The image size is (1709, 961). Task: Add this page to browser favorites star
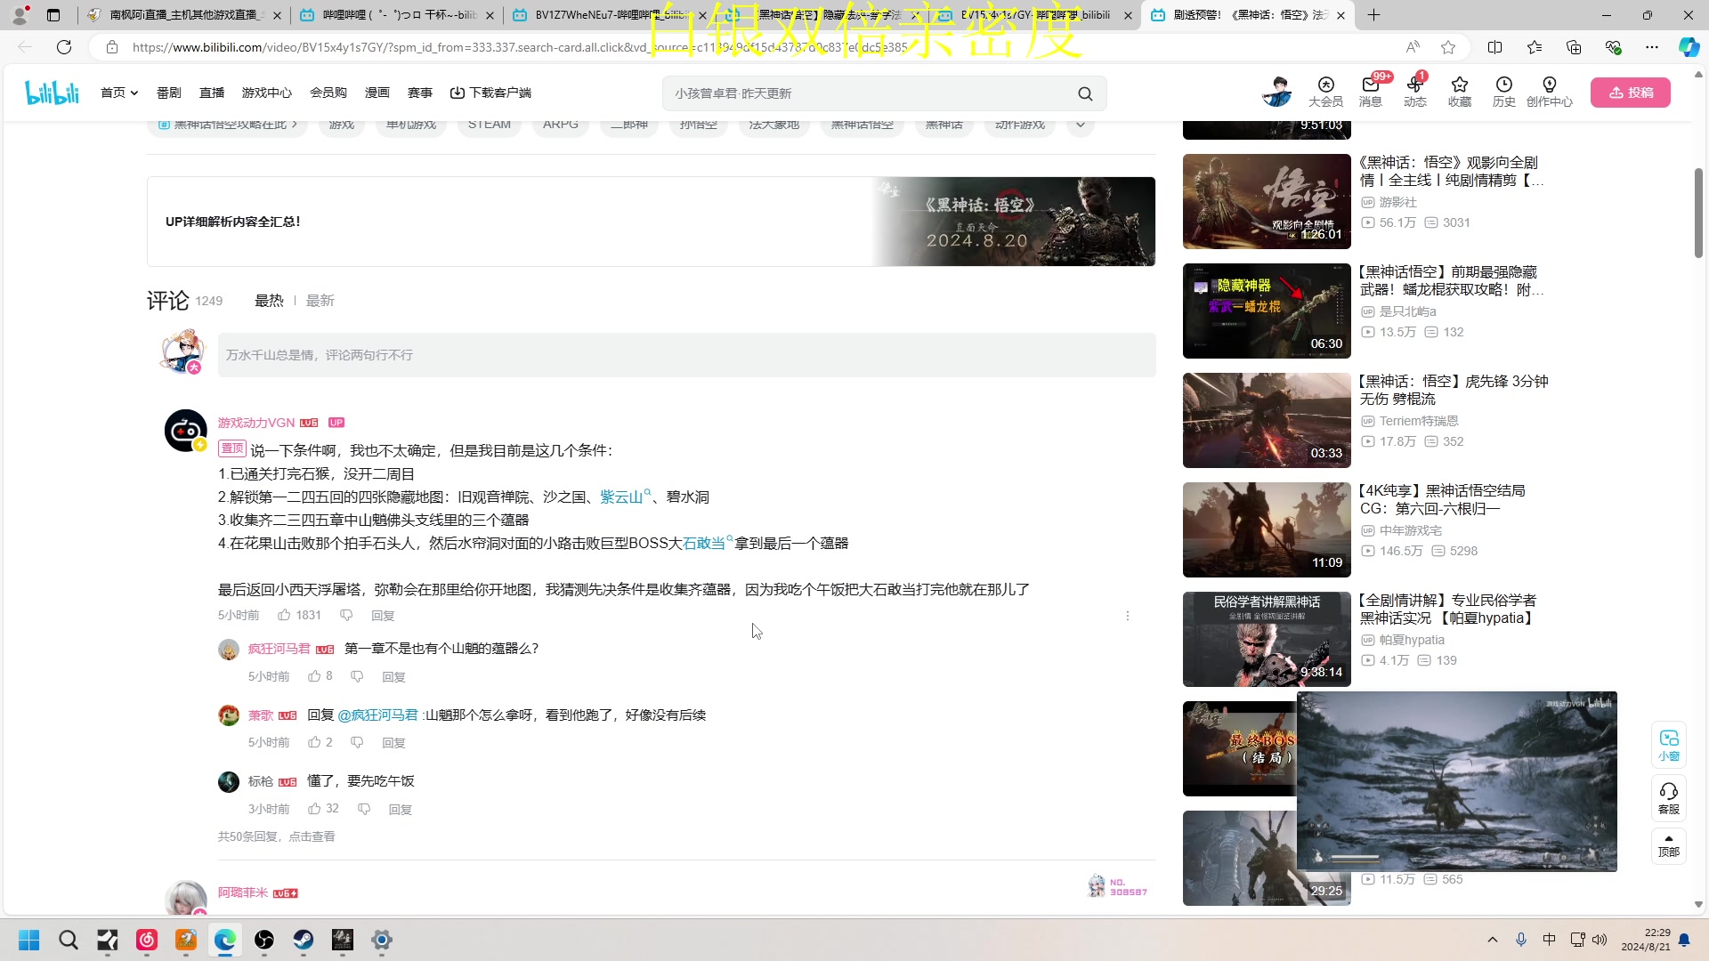(x=1448, y=47)
